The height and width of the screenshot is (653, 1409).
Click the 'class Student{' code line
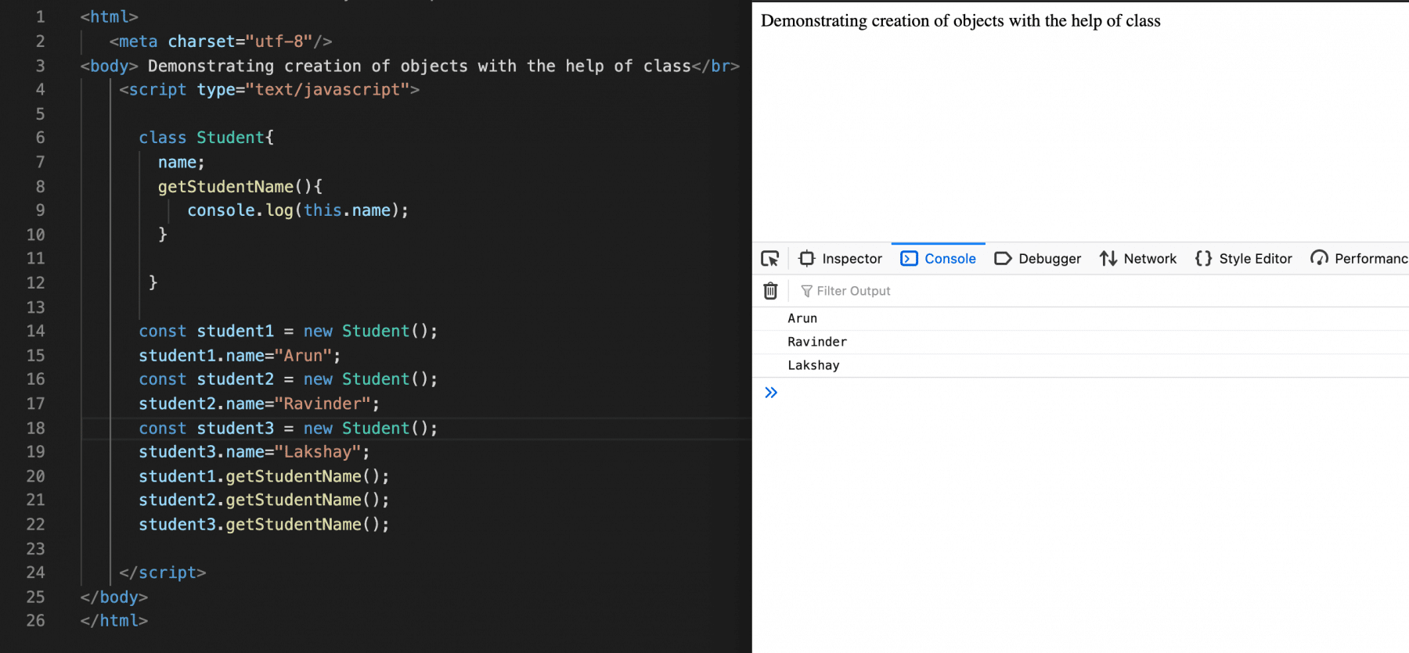click(x=207, y=138)
